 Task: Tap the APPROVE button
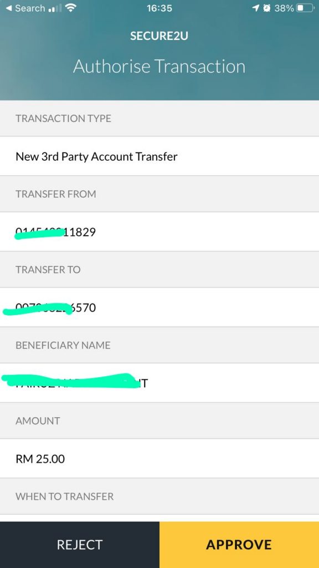[x=239, y=544]
